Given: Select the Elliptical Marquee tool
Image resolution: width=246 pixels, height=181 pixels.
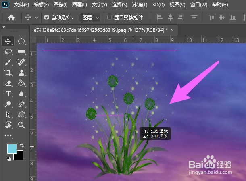Looking at the screenshot, I should (21, 41).
